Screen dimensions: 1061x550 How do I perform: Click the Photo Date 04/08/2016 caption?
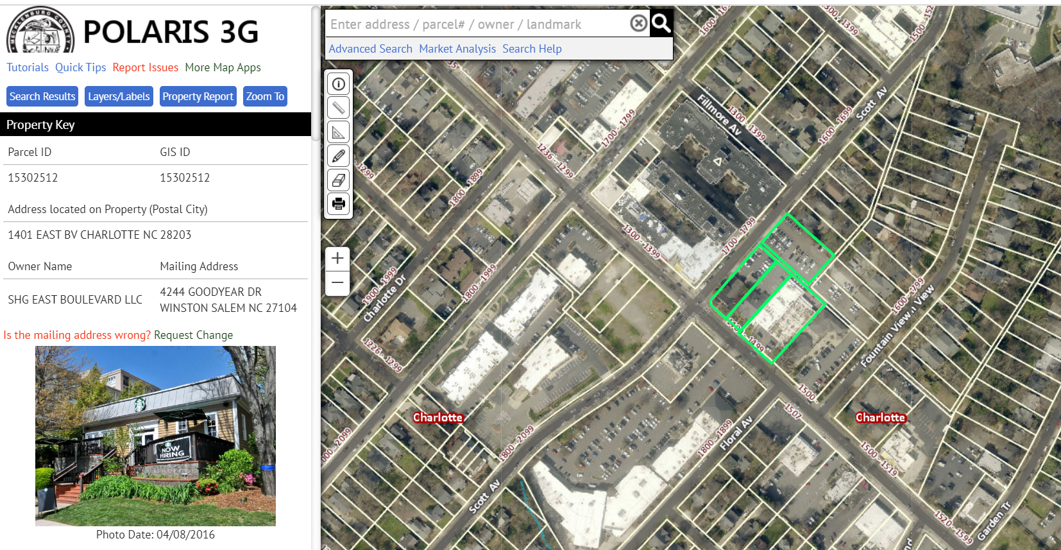pos(155,535)
